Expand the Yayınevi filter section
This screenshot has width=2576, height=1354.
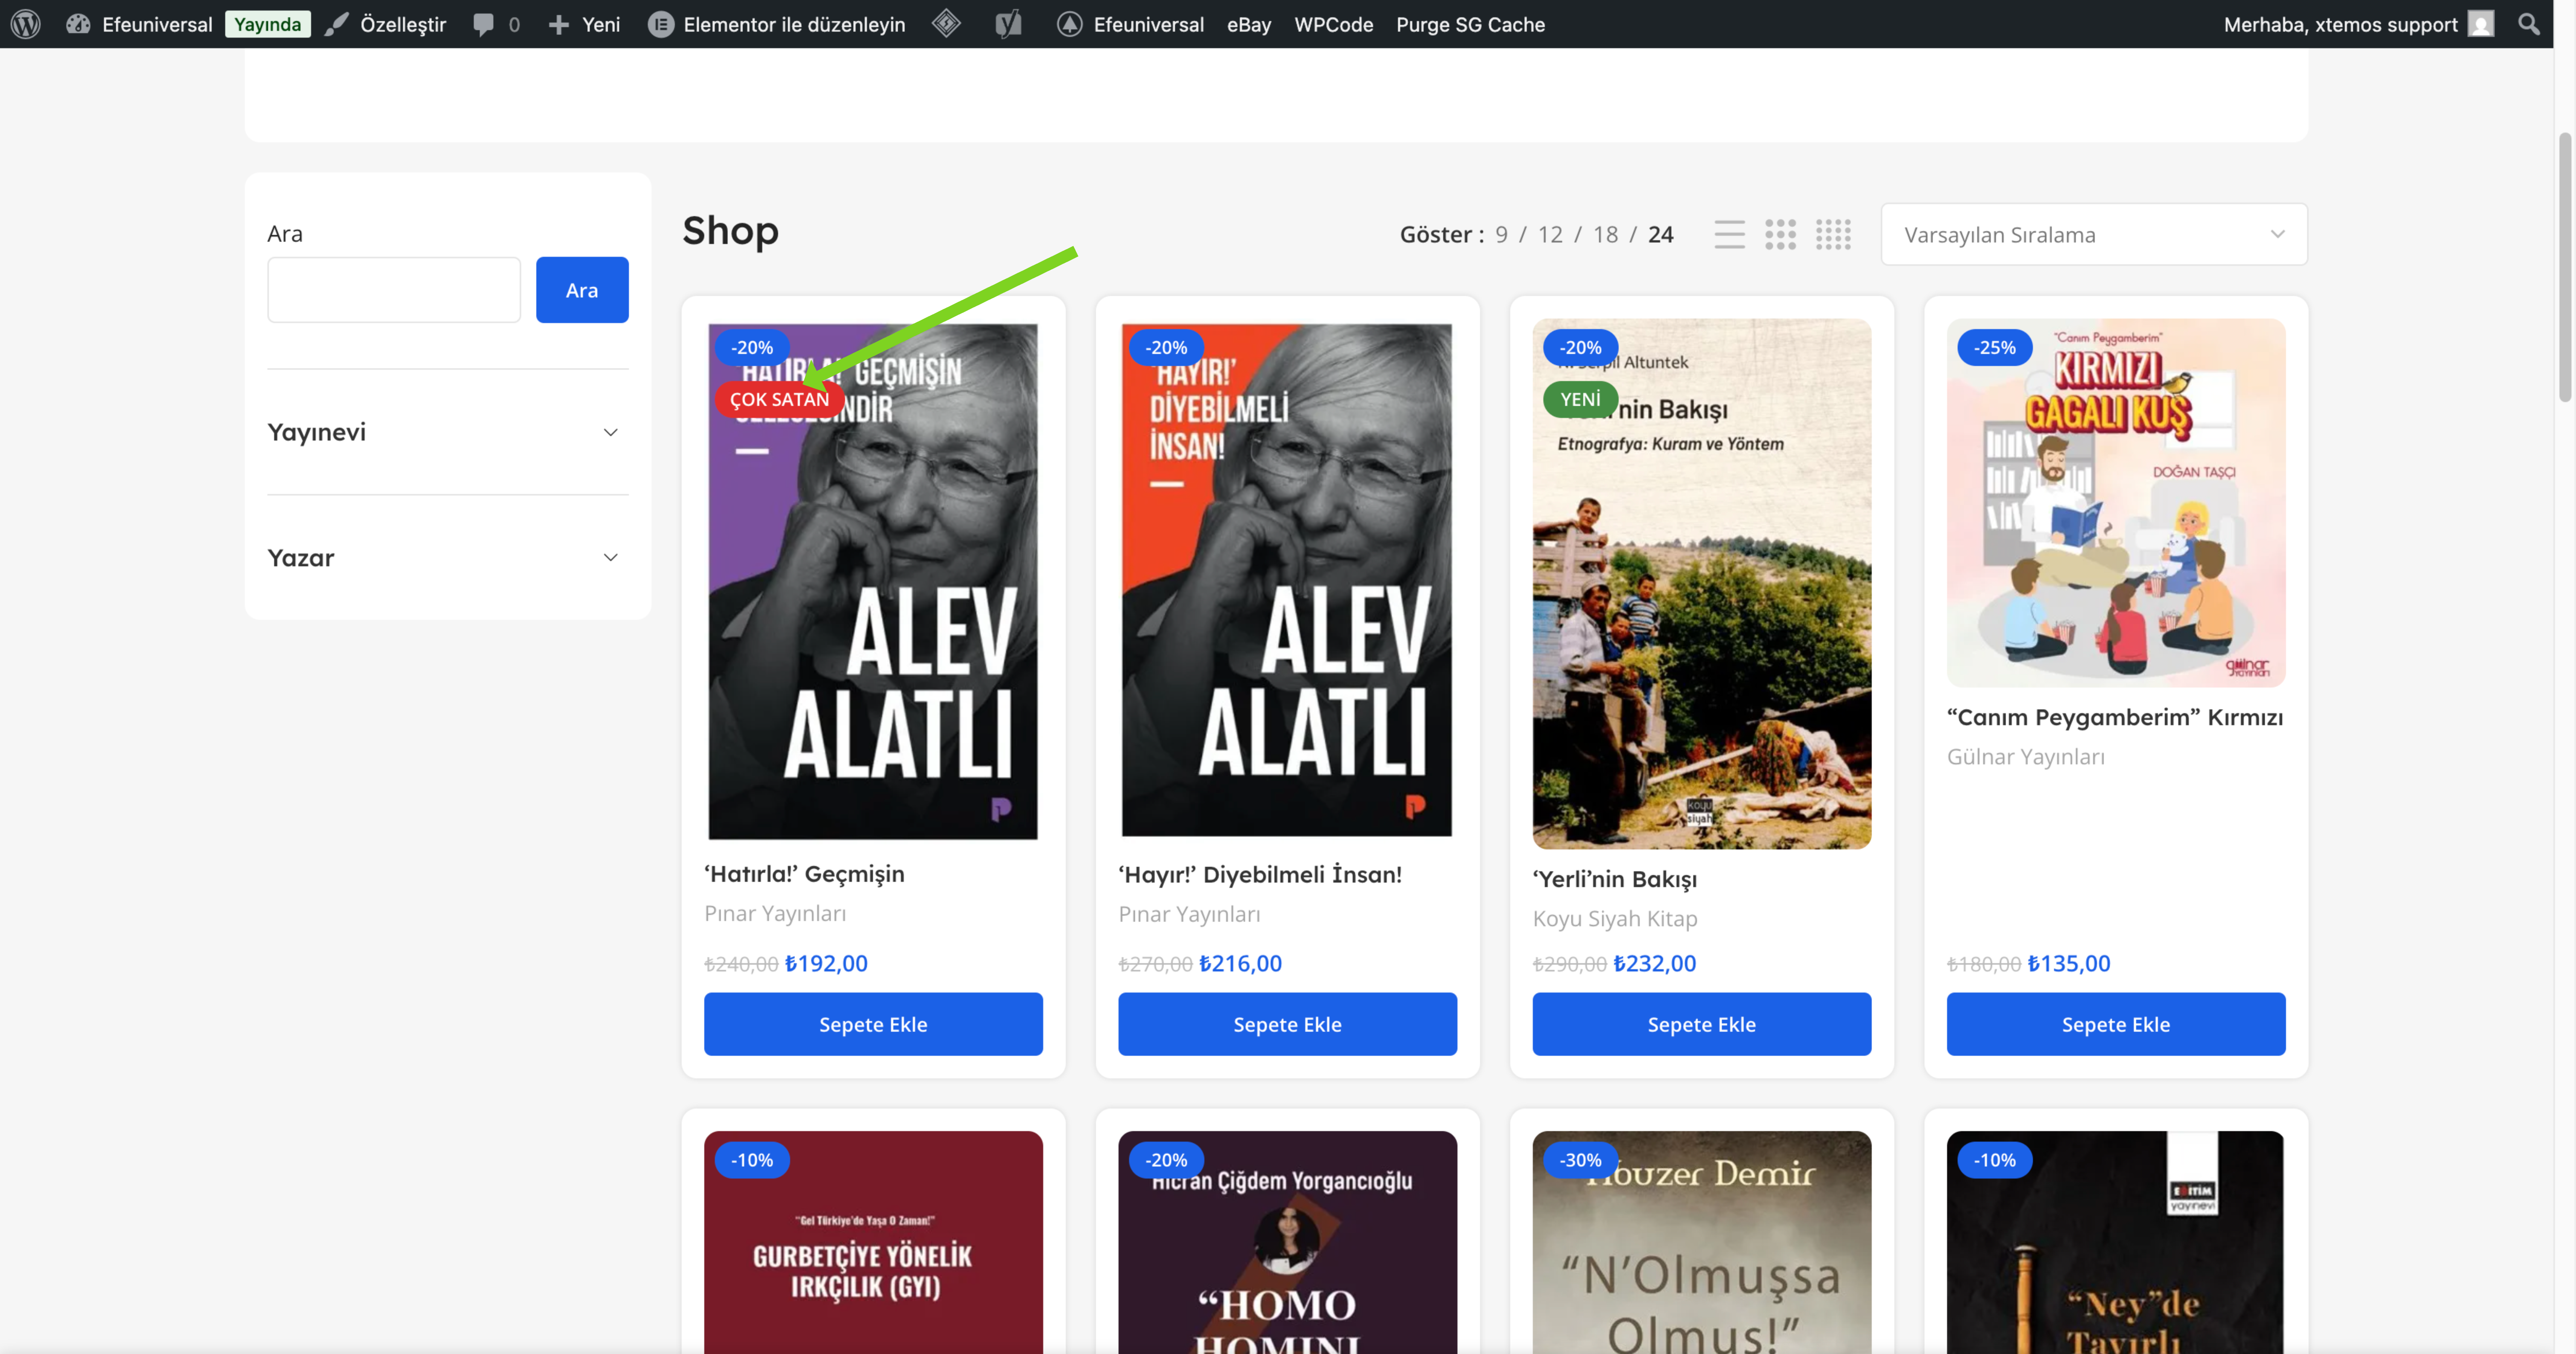(448, 432)
